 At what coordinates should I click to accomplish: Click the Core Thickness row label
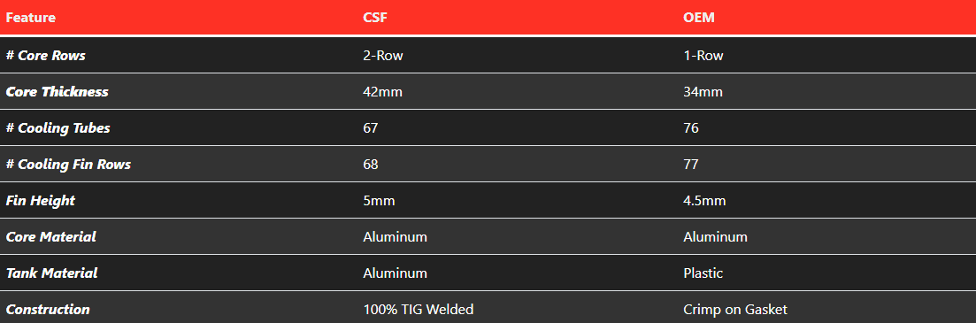click(58, 91)
